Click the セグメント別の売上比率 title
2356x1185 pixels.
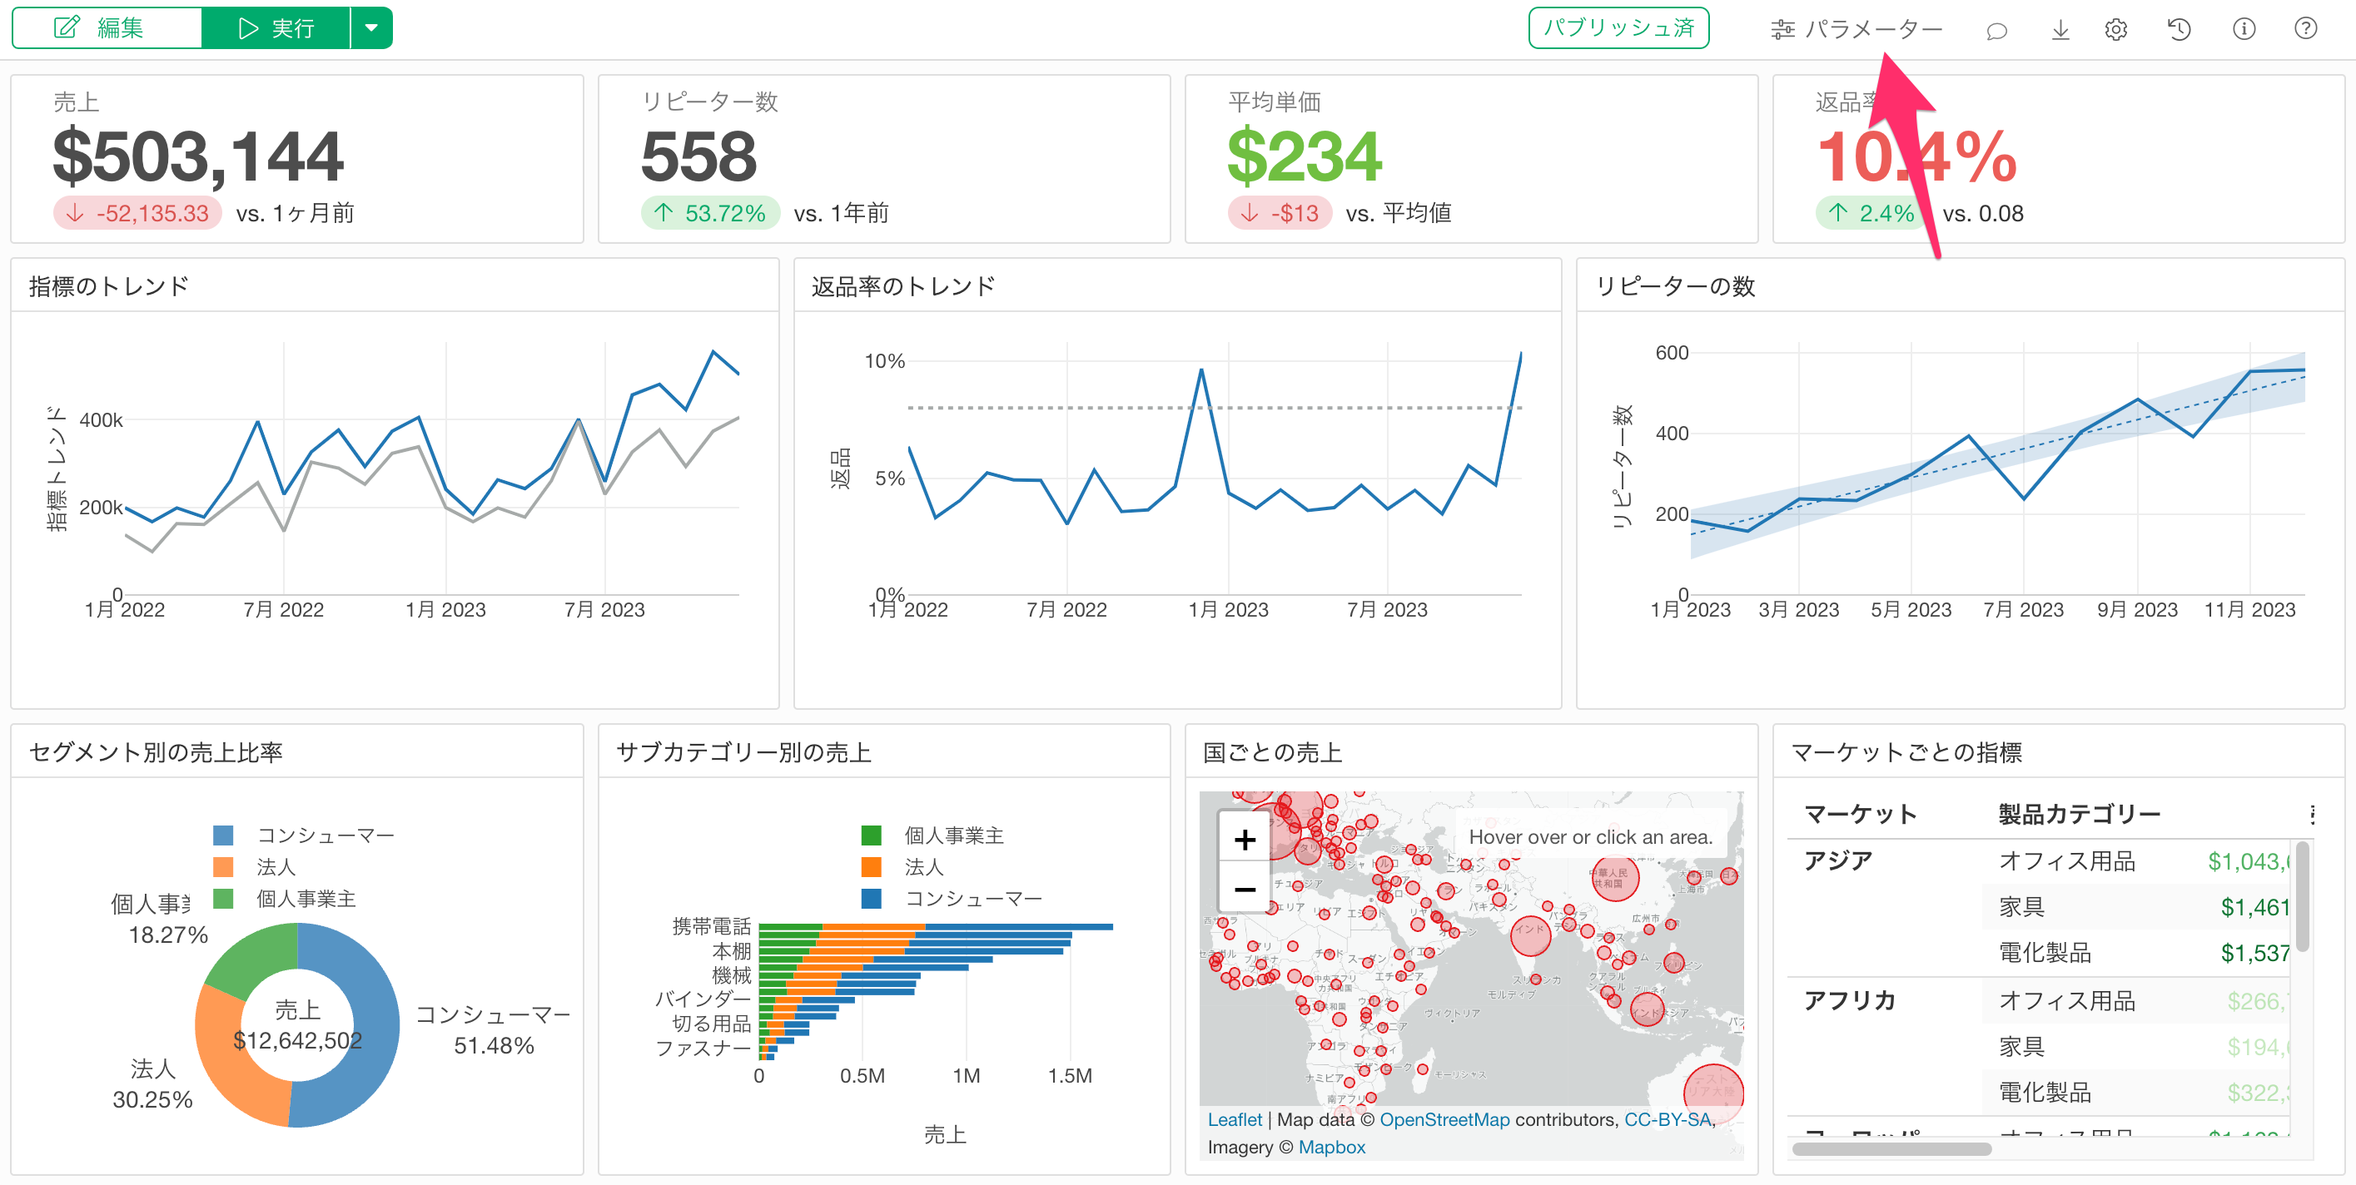156,752
